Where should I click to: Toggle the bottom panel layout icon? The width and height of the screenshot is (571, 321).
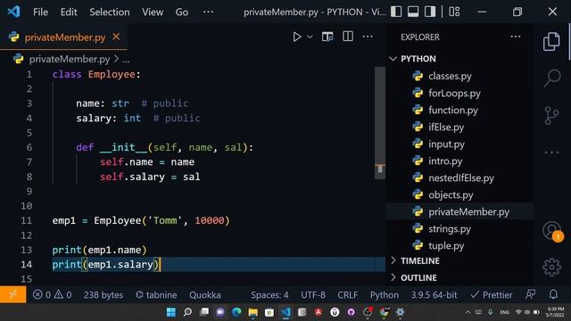click(413, 12)
